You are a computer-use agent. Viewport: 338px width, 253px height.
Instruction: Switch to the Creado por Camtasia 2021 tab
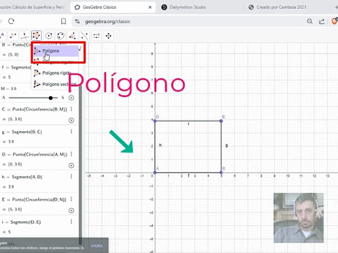point(281,7)
